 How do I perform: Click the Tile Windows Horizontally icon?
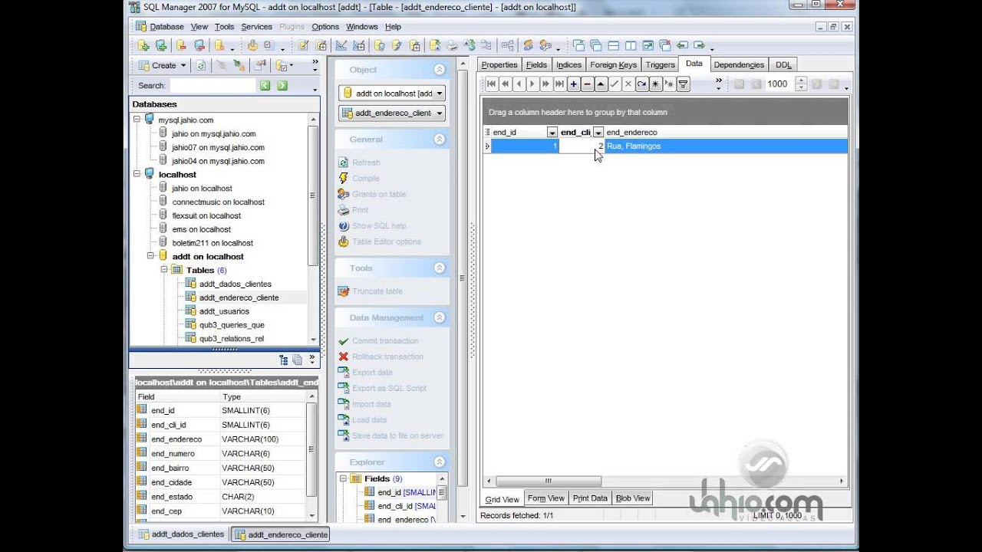[x=614, y=46]
